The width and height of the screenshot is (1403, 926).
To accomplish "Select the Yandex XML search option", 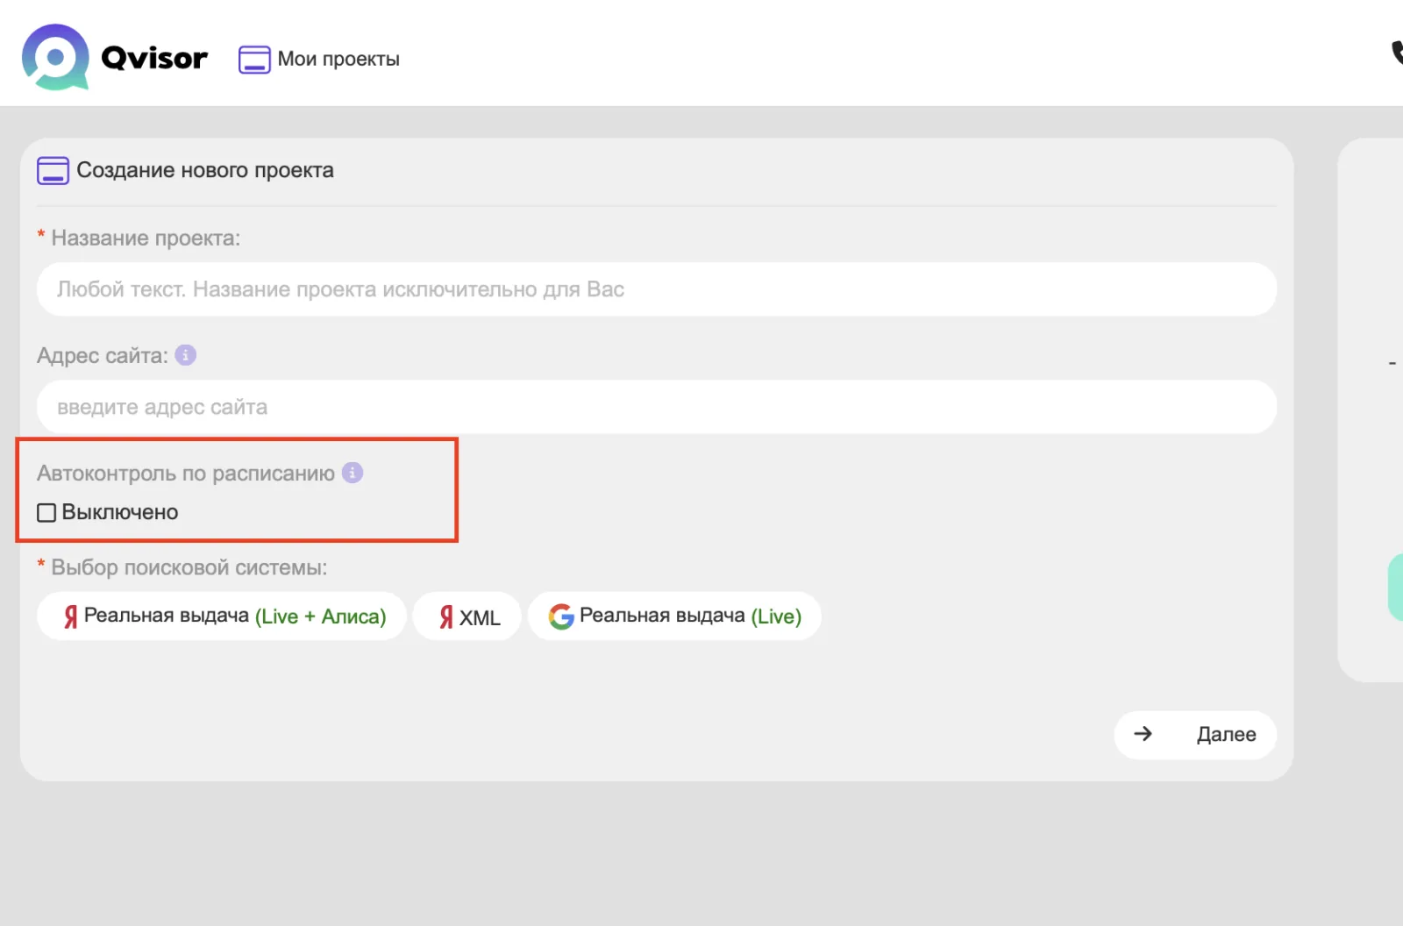I will pos(467,616).
